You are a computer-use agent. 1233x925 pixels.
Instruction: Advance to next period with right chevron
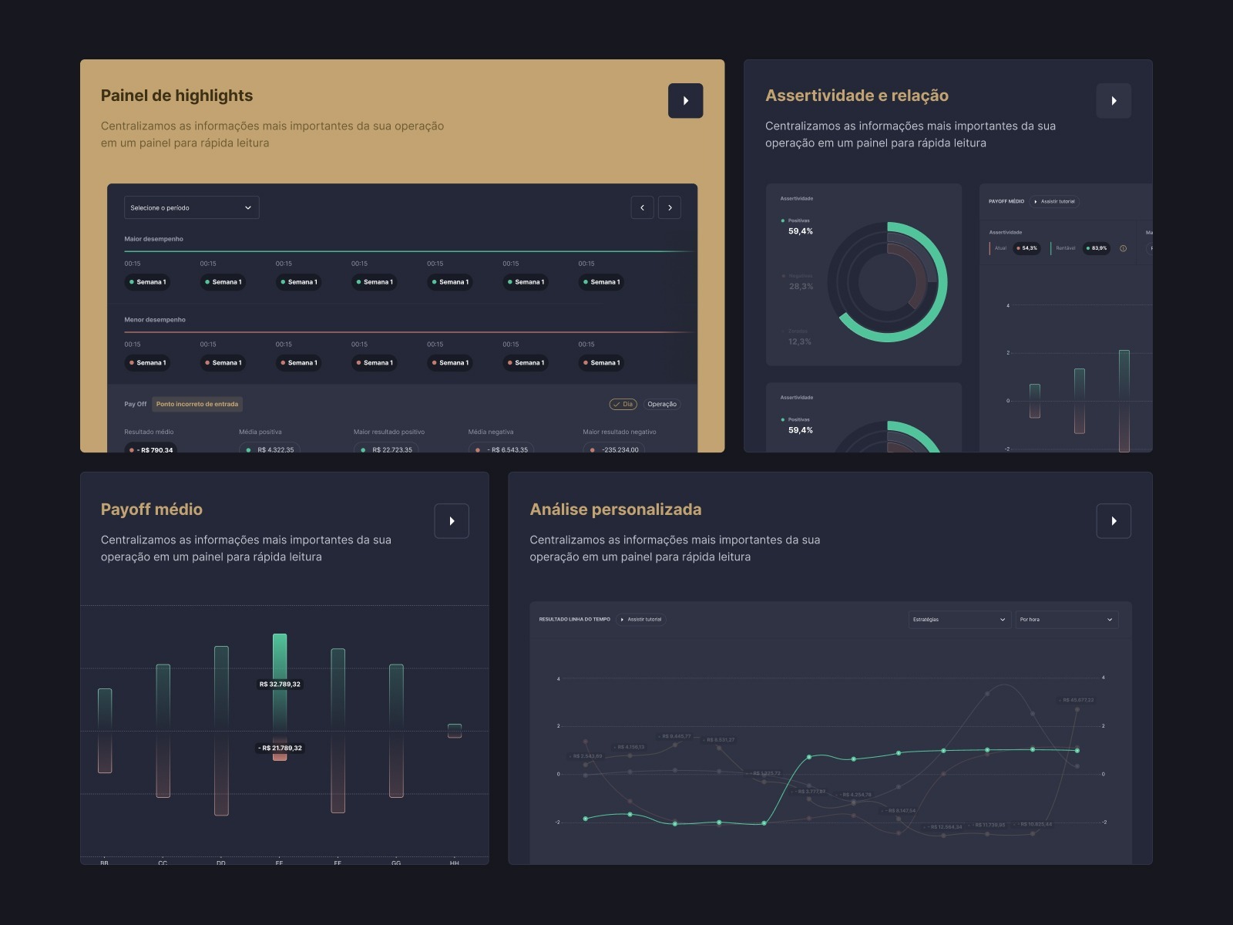670,207
